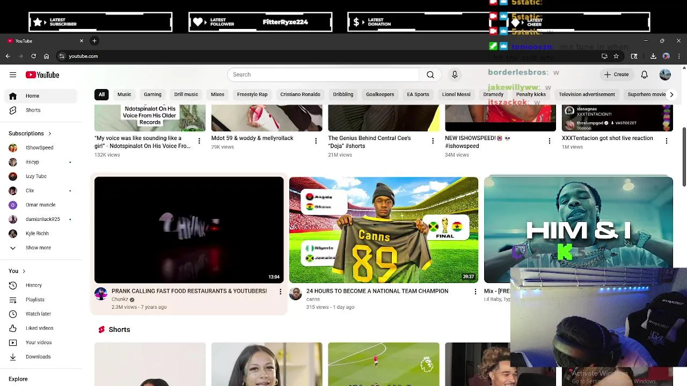Open browser downloads icon
Viewport: 687px width, 386px height.
653,56
